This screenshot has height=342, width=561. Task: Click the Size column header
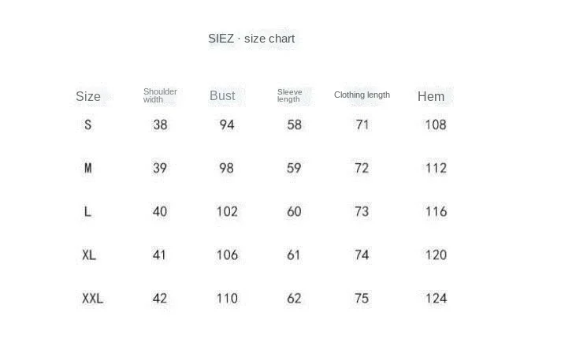click(88, 96)
